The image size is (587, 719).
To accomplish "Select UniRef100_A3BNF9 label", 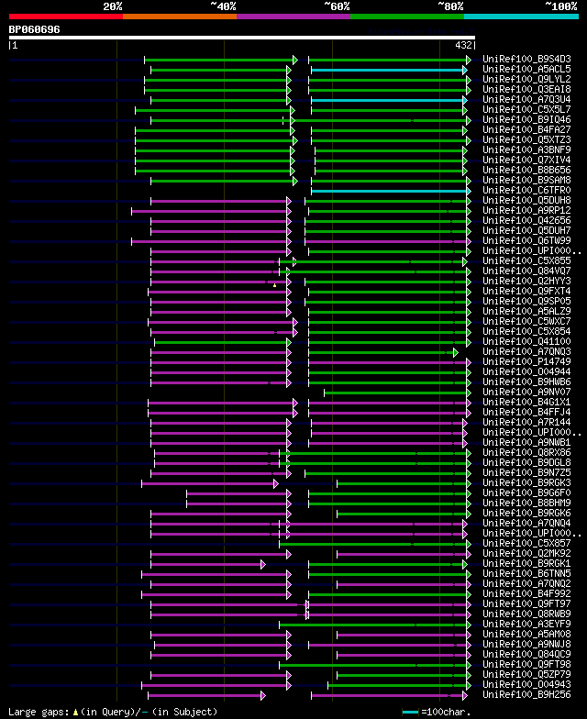I will click(x=526, y=150).
